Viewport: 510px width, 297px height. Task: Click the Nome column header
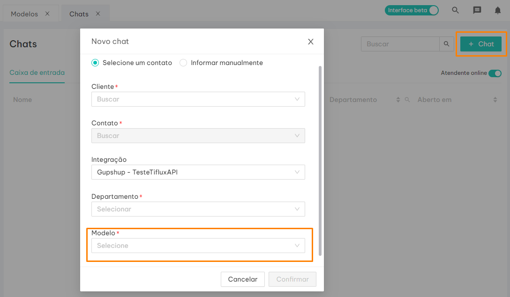22,100
